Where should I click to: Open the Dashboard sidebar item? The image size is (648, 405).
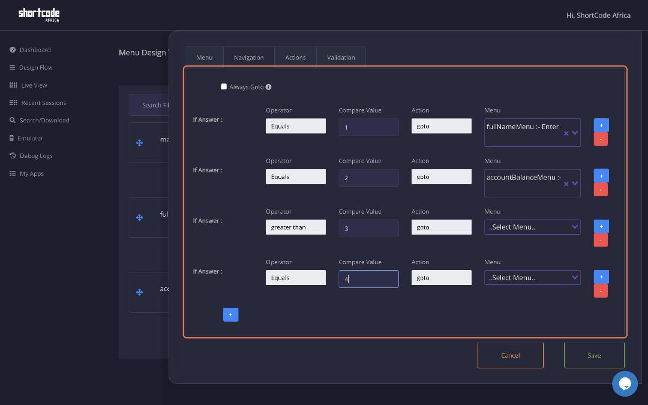point(30,50)
